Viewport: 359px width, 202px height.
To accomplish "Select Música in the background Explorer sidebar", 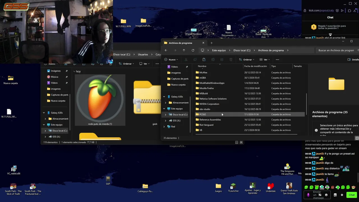I will [54, 77].
